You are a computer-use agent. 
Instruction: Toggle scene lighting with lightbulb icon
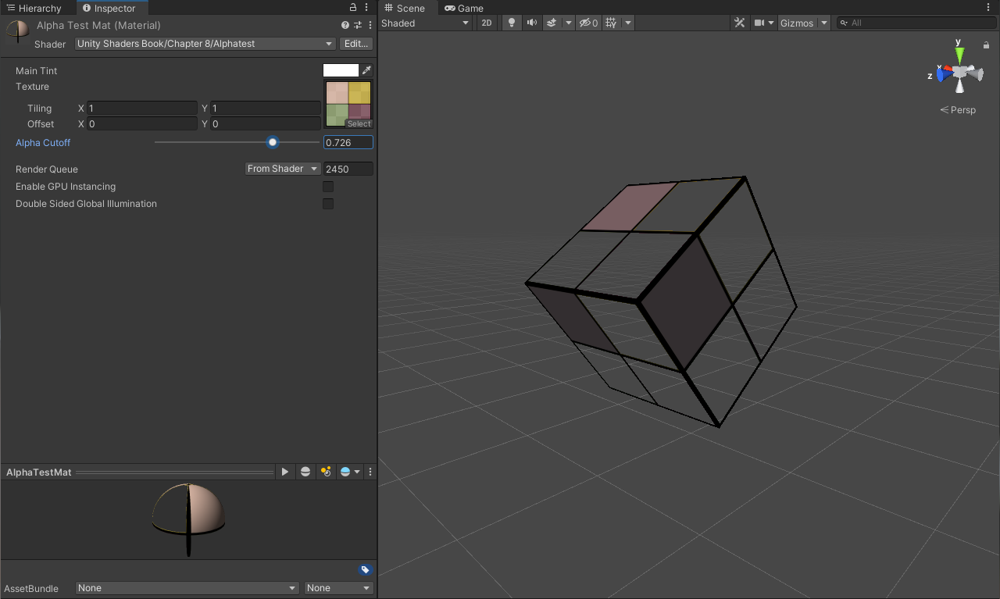click(x=512, y=23)
